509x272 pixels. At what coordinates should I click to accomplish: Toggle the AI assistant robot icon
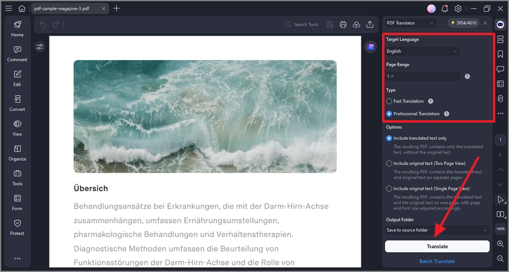(500, 24)
